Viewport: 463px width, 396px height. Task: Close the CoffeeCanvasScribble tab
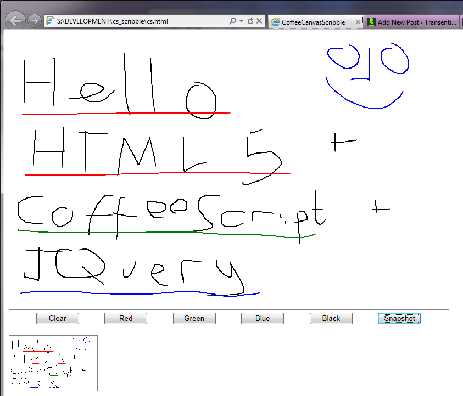pos(358,22)
